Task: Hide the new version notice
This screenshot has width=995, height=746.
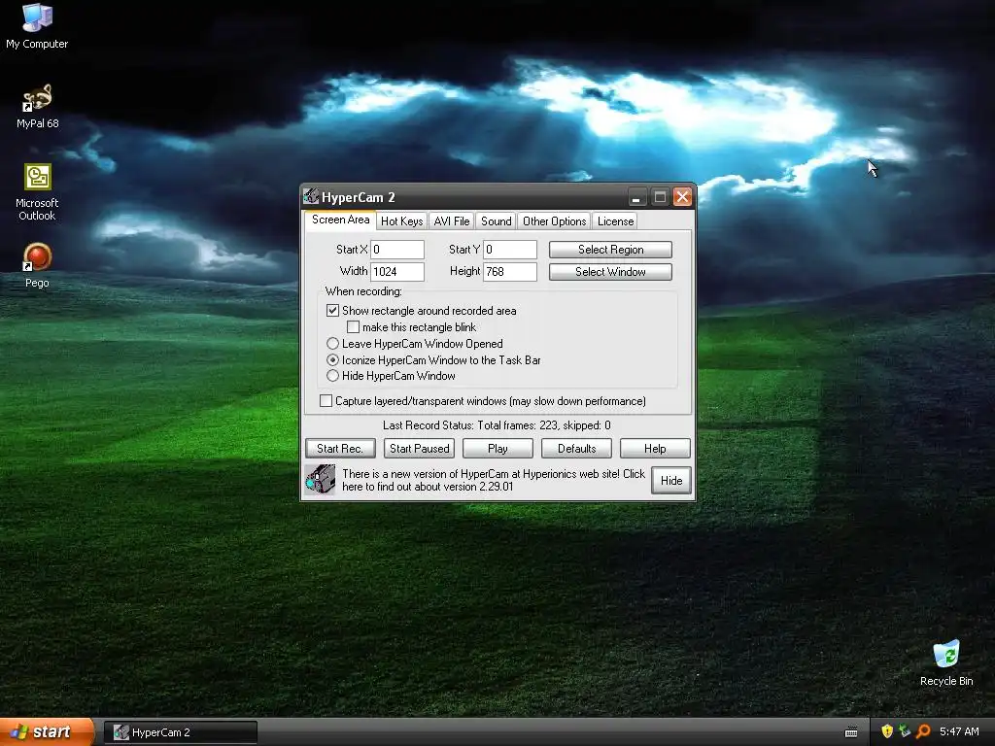Action: coord(670,480)
